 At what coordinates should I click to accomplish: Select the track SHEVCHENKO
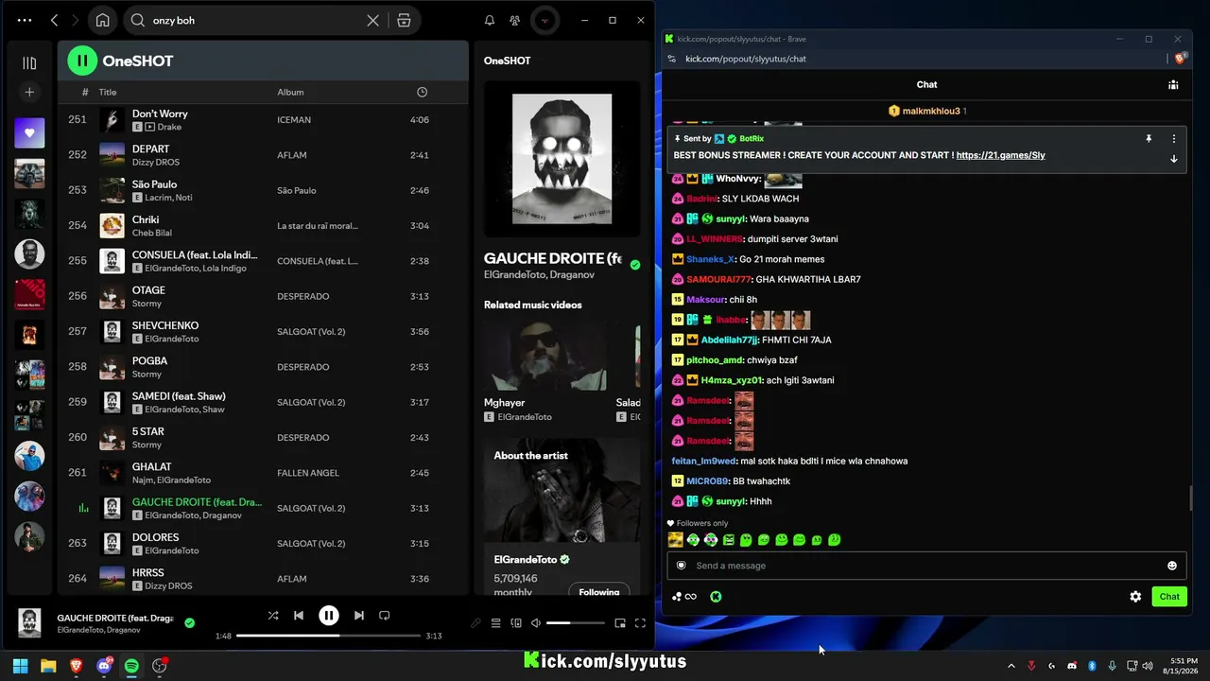165,325
